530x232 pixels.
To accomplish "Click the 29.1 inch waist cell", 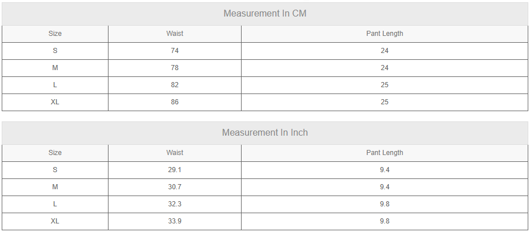I will click(175, 170).
